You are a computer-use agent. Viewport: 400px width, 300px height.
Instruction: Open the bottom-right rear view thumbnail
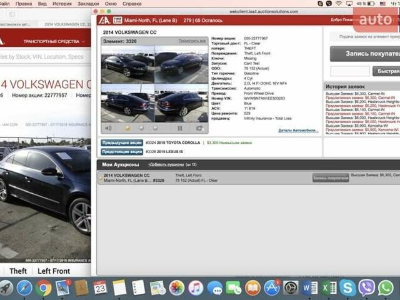pyautogui.click(x=181, y=103)
